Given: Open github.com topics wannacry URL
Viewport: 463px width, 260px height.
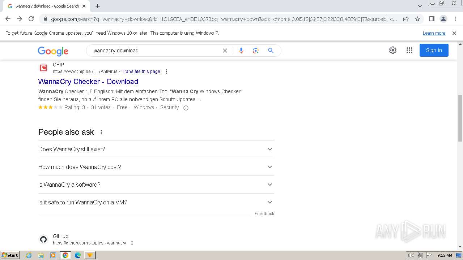Looking at the screenshot, I should (89, 243).
